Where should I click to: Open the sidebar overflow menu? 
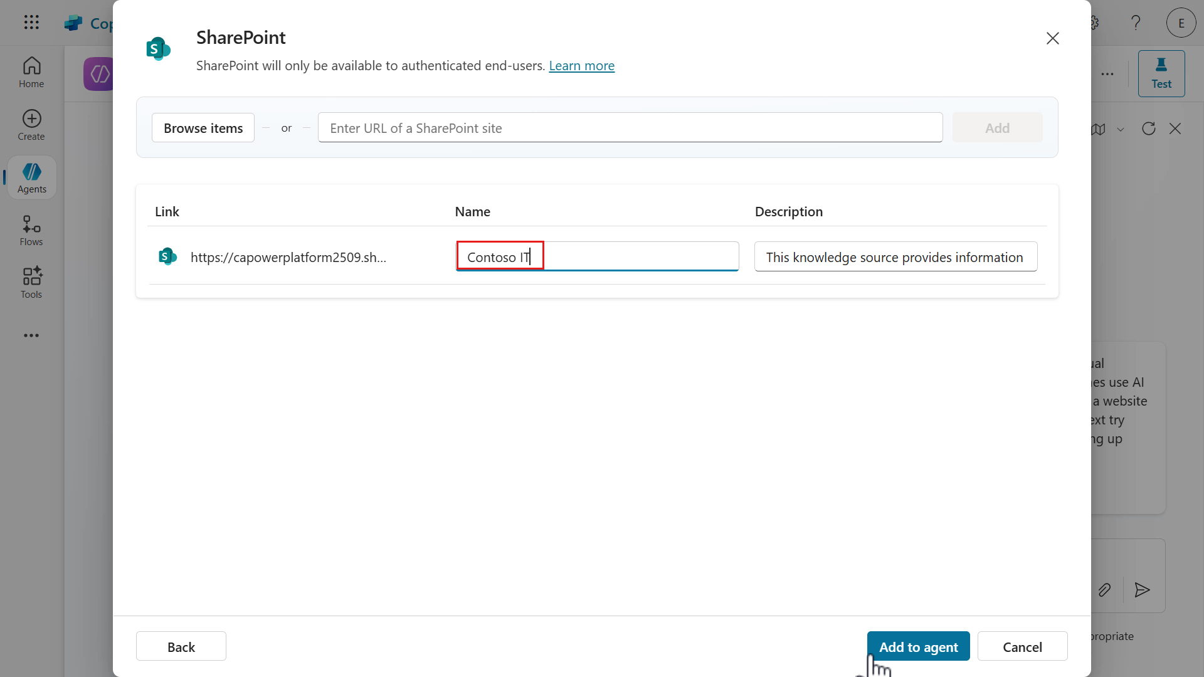coord(32,335)
